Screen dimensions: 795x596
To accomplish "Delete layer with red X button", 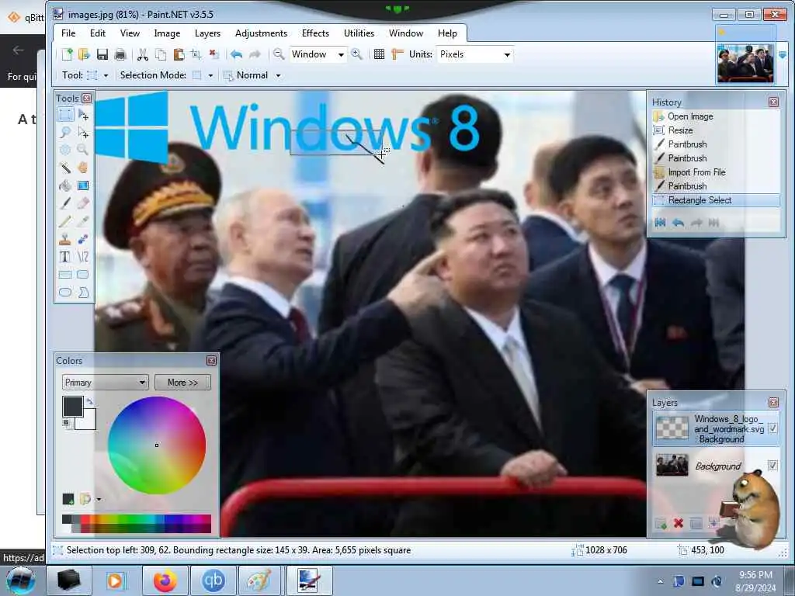I will (679, 523).
